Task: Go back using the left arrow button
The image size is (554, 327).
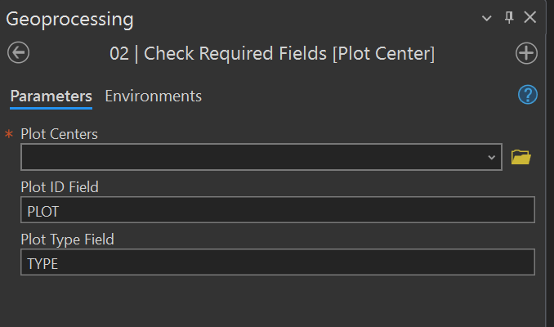Action: (x=18, y=53)
